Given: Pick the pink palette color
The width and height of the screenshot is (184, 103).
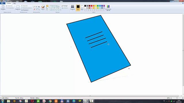Looking at the screenshot, I should click(91, 8).
